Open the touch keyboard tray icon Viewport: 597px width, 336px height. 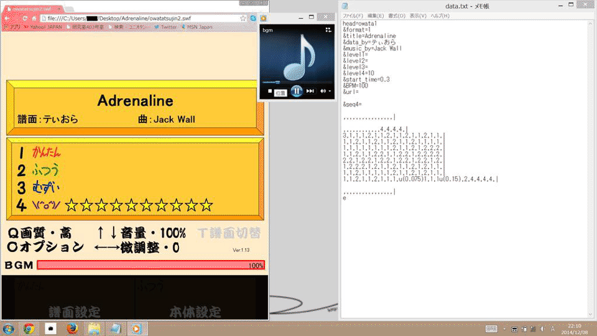pos(491,329)
